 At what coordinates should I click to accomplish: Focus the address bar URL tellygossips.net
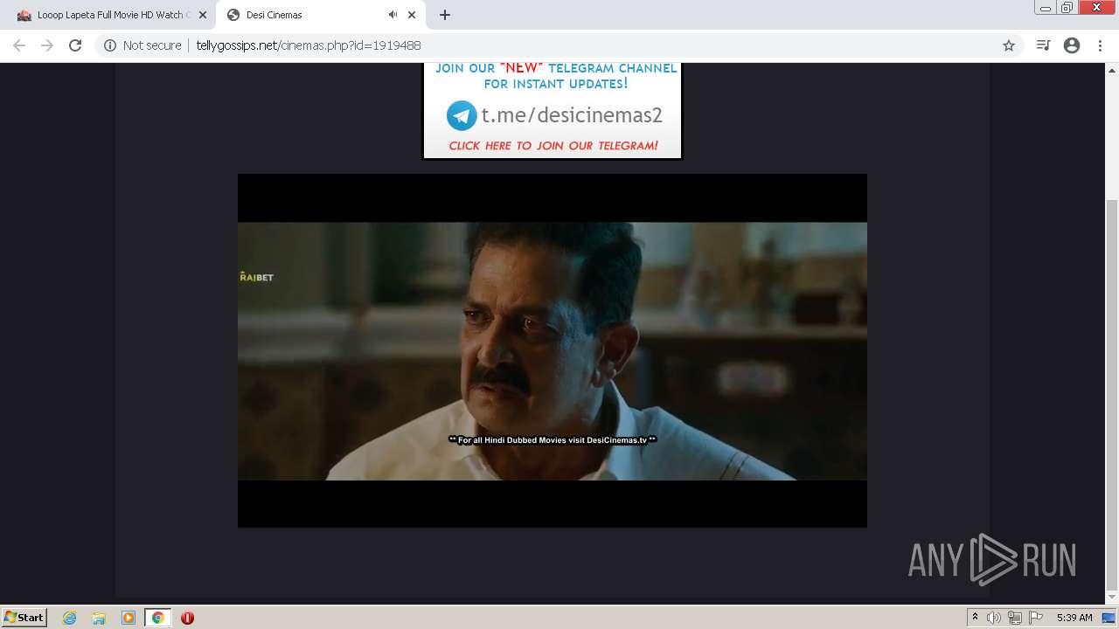[x=309, y=45]
